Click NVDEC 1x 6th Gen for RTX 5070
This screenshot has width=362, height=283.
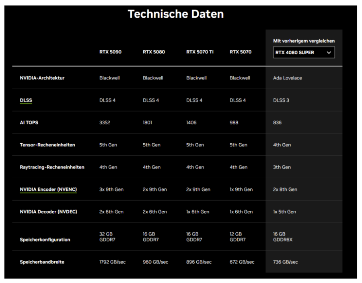click(241, 212)
